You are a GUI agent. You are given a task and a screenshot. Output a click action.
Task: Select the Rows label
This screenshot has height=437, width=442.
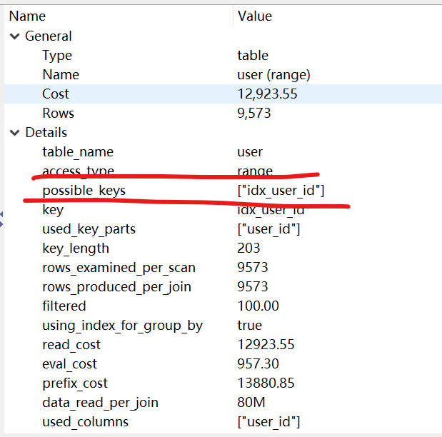point(58,114)
